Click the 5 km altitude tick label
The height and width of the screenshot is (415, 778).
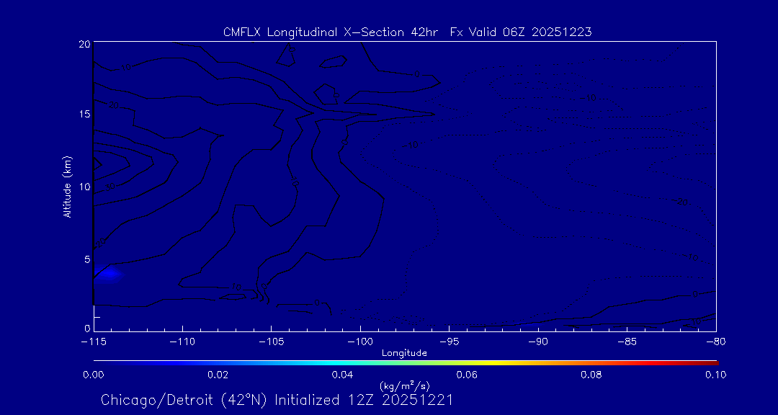86,259
